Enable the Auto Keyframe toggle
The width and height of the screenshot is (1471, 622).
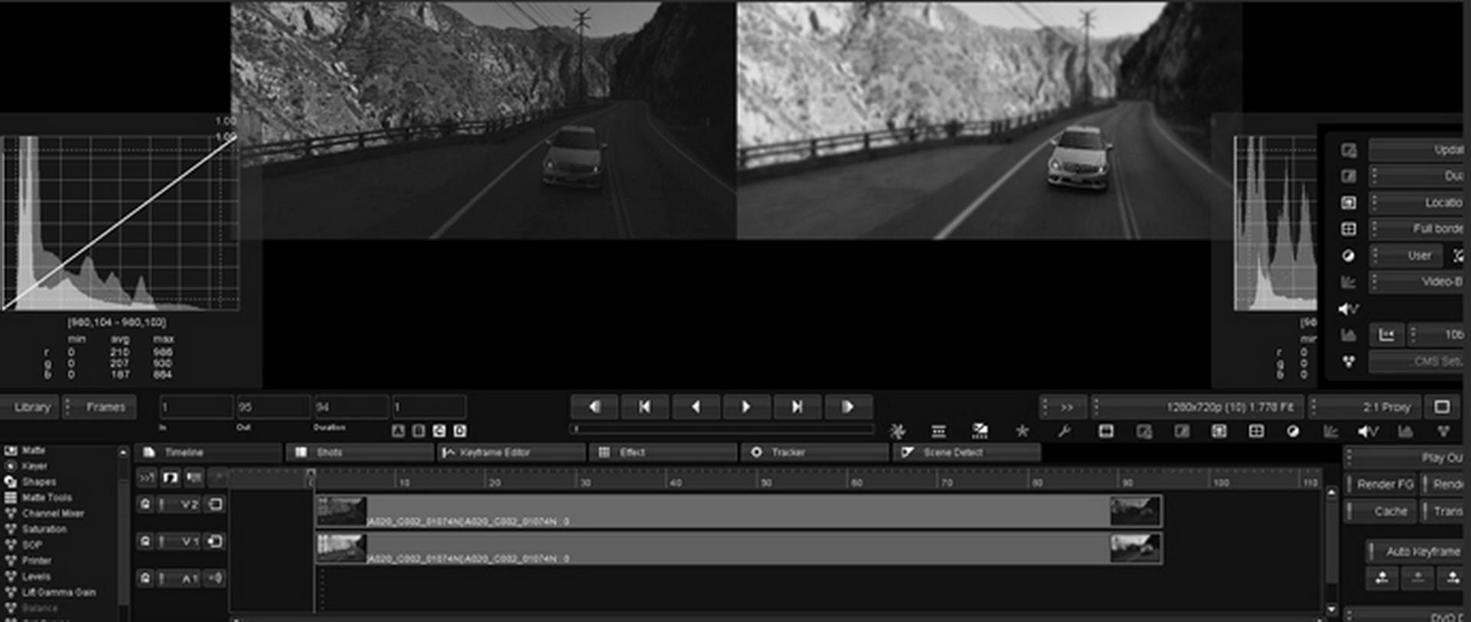coord(1416,552)
